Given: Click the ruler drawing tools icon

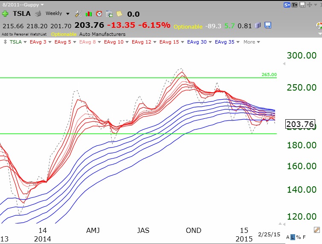Looking at the screenshot, I should (x=316, y=230).
